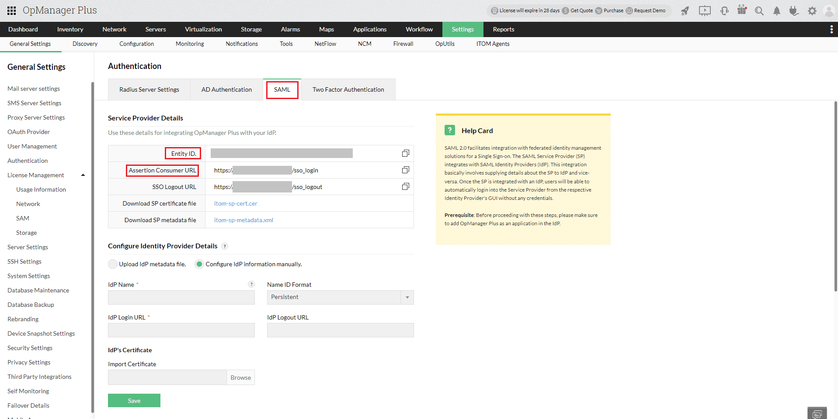Click the plug integrations icon
This screenshot has height=419, width=838.
(794, 11)
